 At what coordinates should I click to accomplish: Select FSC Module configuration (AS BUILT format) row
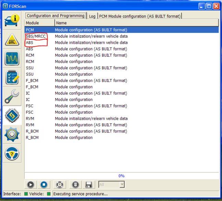122,106
